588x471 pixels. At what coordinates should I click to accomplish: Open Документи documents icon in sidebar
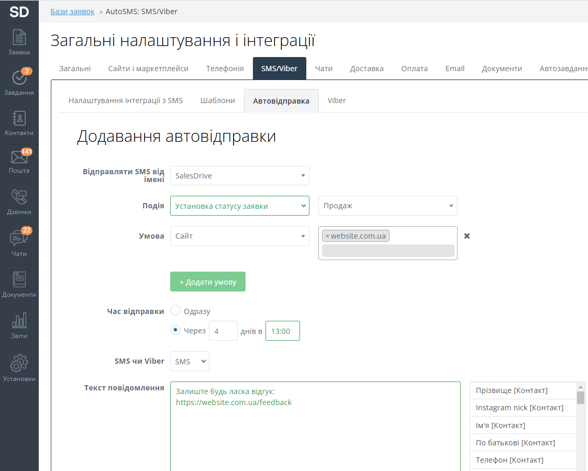[x=19, y=284]
